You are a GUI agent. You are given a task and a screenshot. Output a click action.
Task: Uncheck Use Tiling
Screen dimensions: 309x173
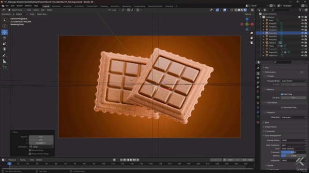(x=282, y=94)
